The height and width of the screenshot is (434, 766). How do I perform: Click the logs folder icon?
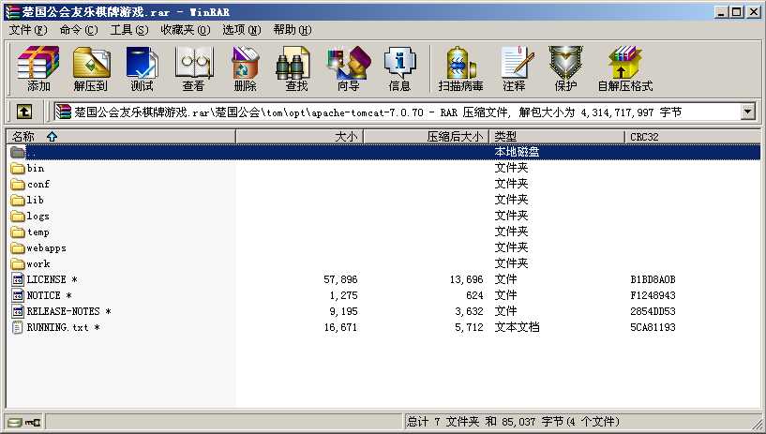(x=18, y=217)
